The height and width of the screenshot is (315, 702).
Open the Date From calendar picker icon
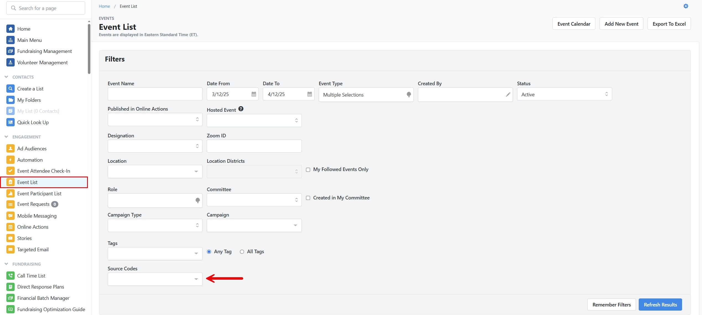(x=254, y=94)
